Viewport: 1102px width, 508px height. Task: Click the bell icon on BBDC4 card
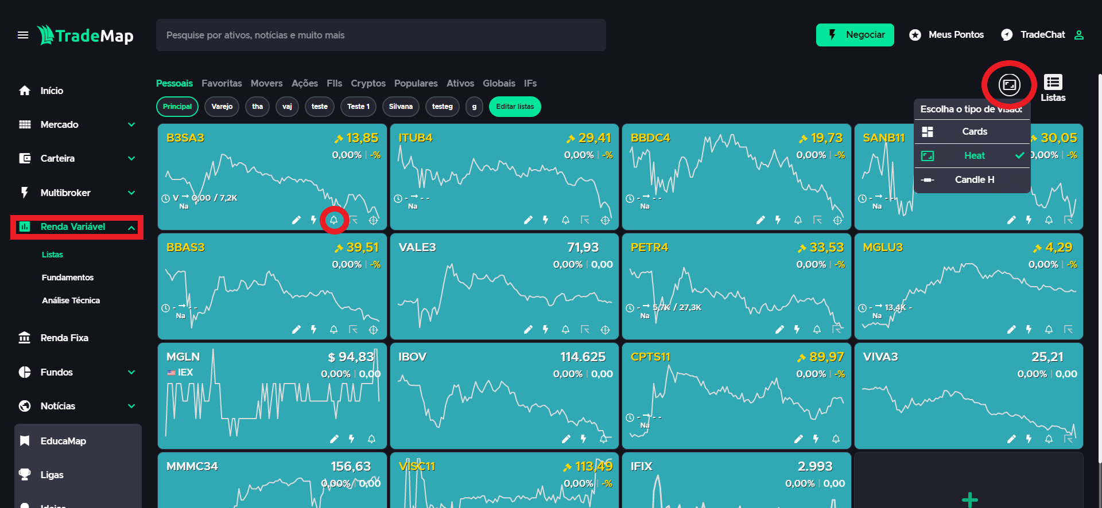click(798, 220)
